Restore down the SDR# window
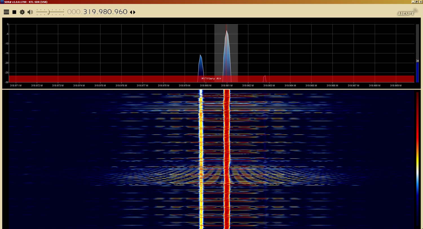 point(417,2)
